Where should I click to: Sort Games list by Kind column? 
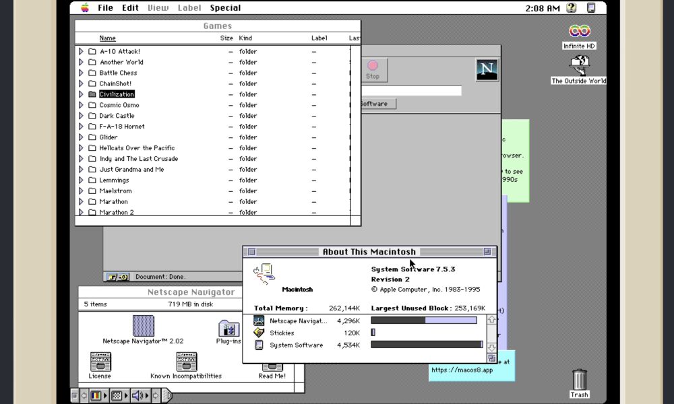pos(245,38)
